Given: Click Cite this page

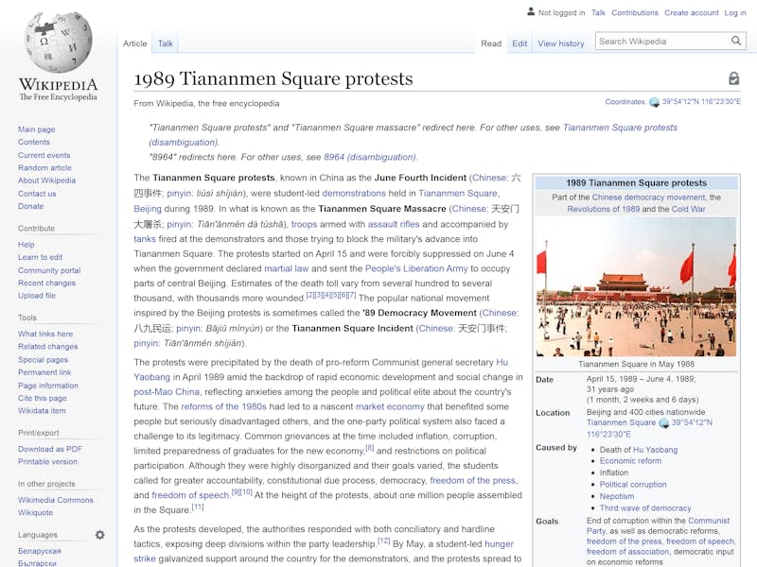Looking at the screenshot, I should [x=43, y=398].
